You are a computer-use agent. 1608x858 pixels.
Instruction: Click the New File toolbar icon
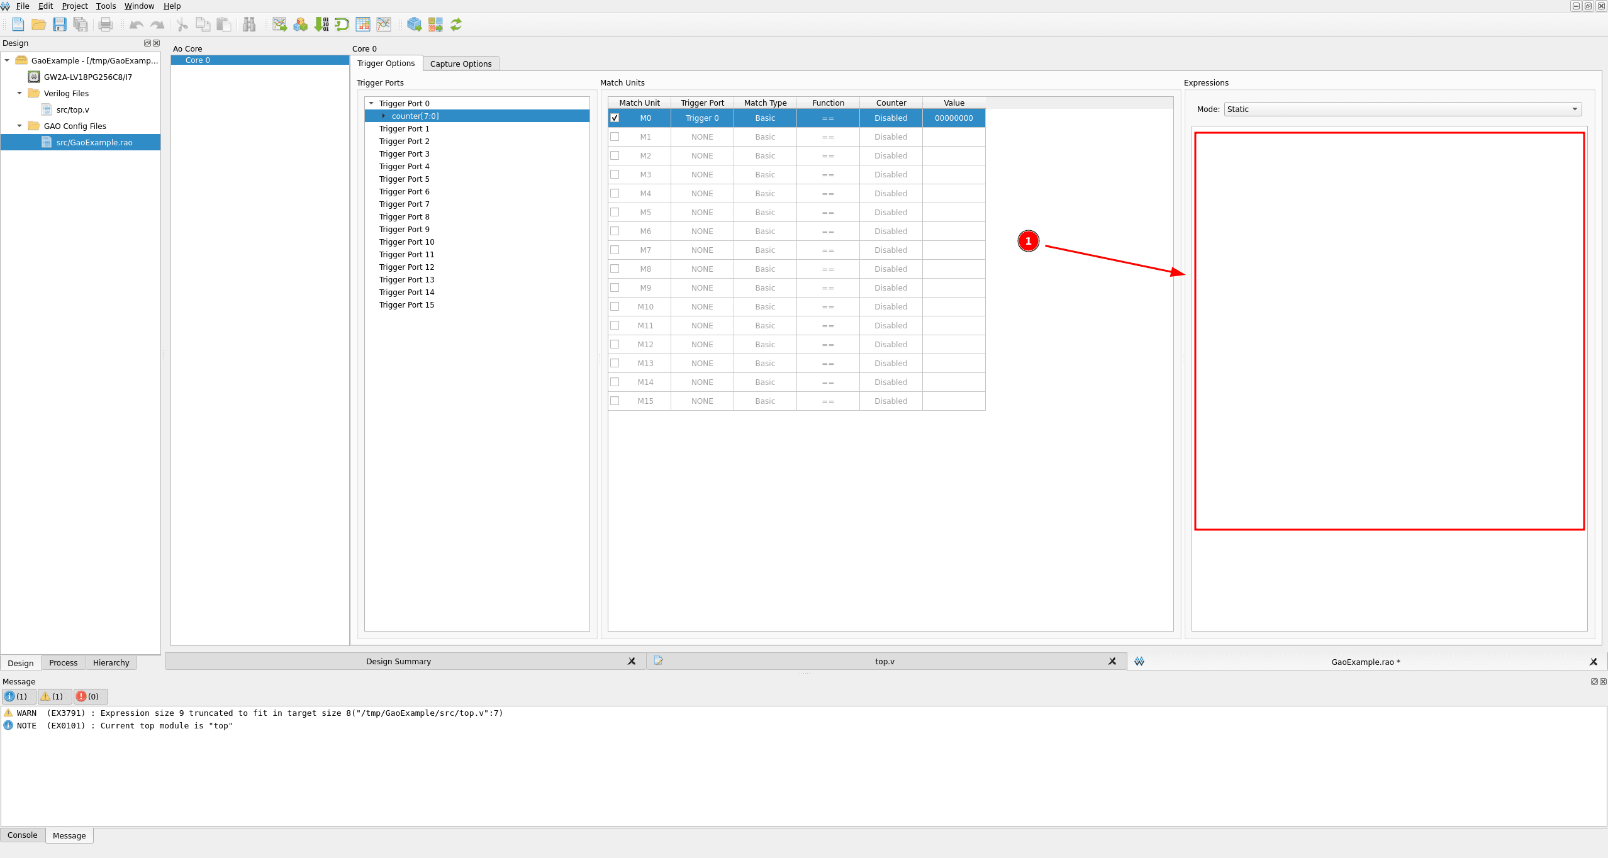(18, 25)
